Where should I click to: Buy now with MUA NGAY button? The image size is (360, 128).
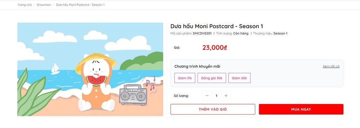click(301, 109)
